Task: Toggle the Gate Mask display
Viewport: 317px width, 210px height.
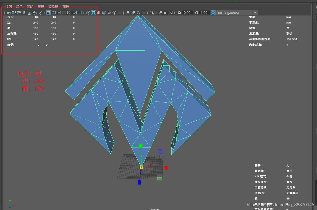Action: 64,13
